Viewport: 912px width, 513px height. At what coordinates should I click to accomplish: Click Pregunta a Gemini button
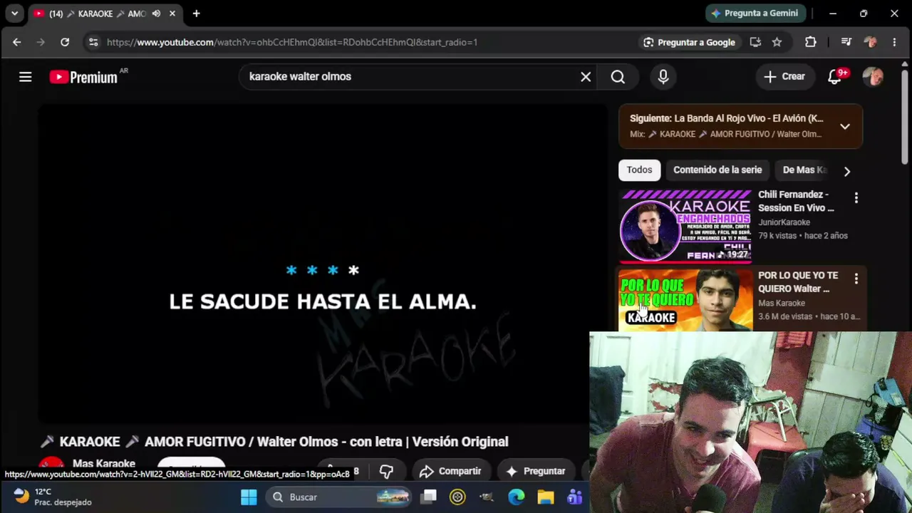(x=755, y=14)
